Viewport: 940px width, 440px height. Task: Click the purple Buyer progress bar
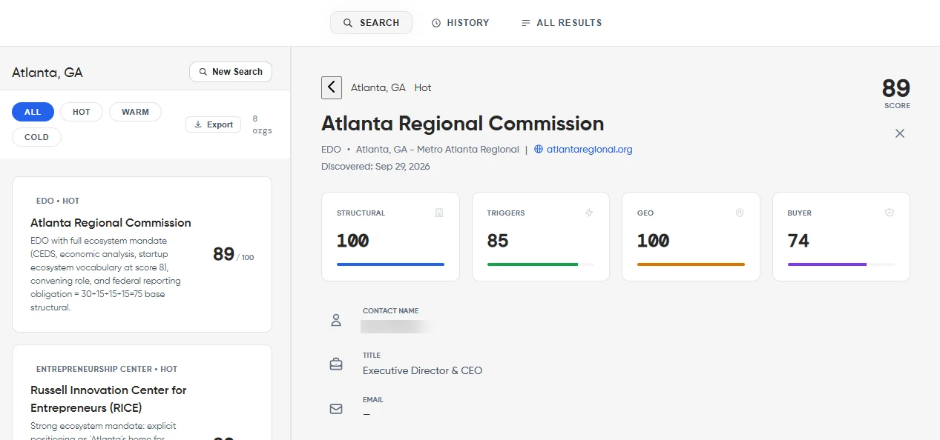point(827,264)
